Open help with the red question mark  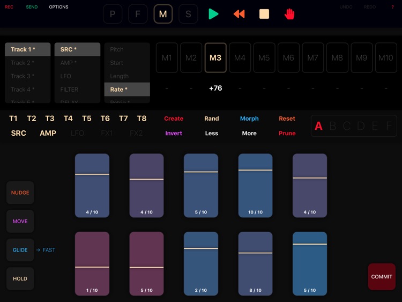[392, 7]
